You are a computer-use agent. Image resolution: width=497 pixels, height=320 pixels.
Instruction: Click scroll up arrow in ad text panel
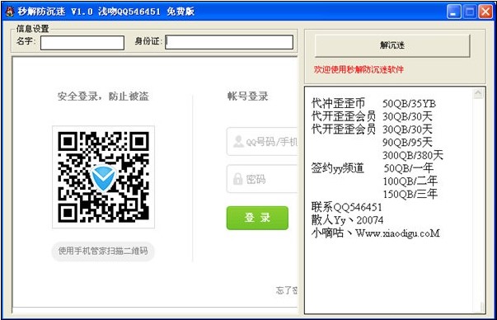click(x=478, y=93)
